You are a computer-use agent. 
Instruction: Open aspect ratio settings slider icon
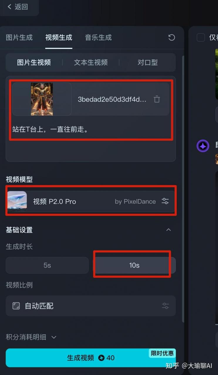165,306
